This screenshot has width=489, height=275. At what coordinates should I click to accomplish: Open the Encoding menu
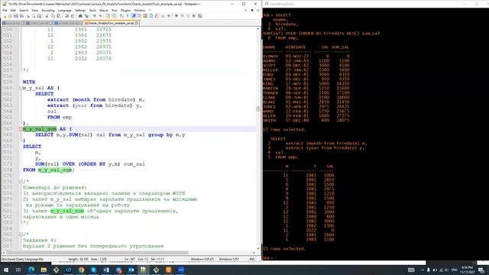[x=47, y=10]
